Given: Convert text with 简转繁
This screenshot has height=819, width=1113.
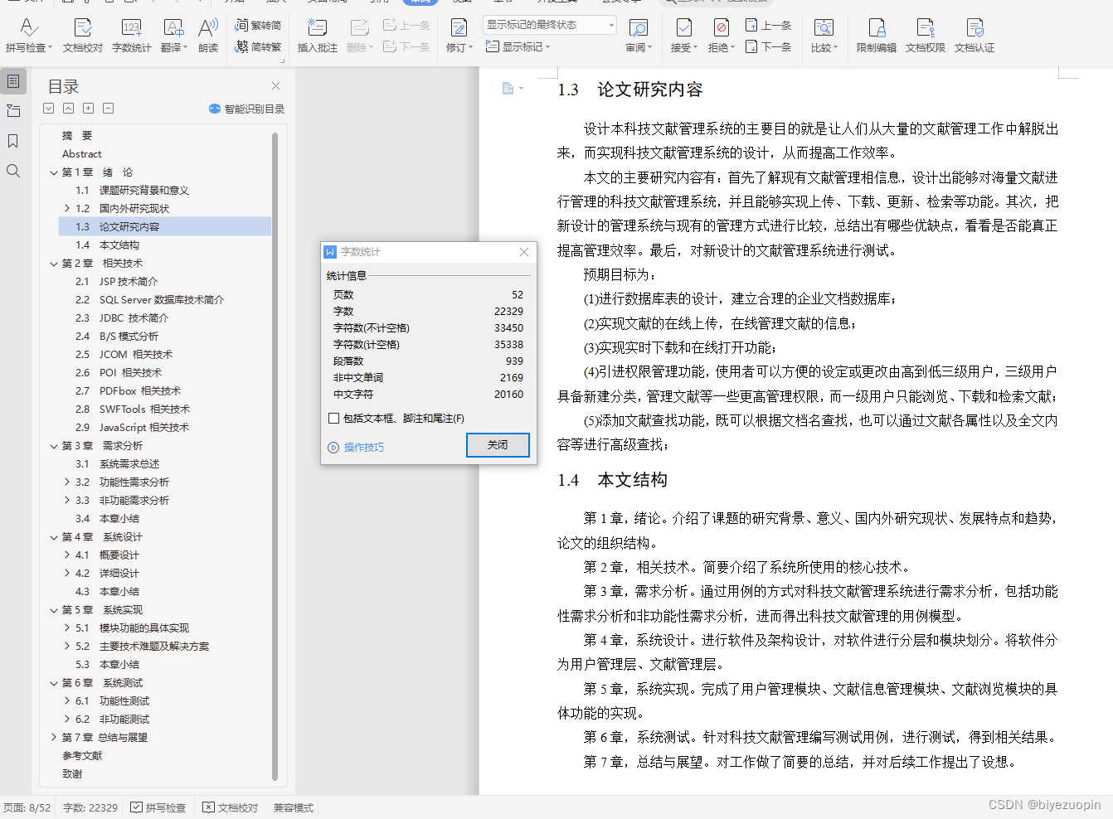Looking at the screenshot, I should click(x=258, y=46).
